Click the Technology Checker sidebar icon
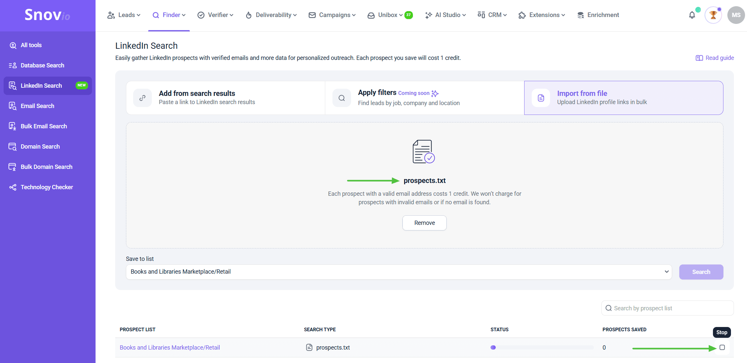Screen dimensions: 747x363 coord(13,187)
